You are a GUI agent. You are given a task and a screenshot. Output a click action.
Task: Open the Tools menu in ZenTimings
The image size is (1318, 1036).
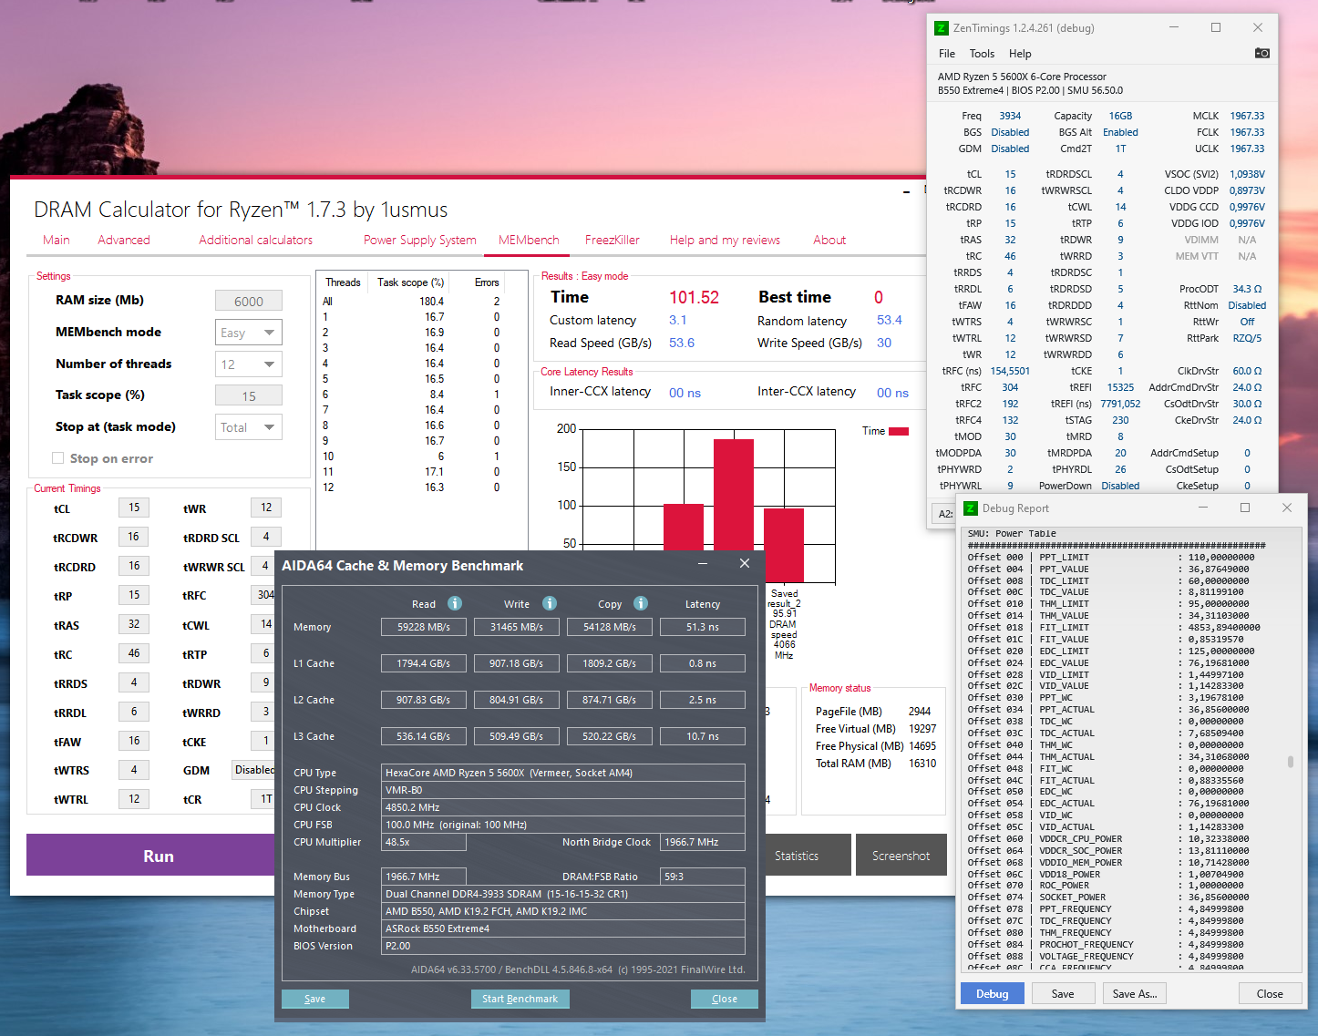(982, 54)
